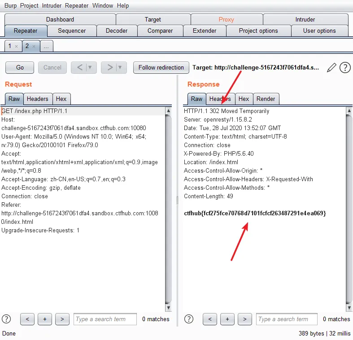Go forward in request history

coord(110,67)
